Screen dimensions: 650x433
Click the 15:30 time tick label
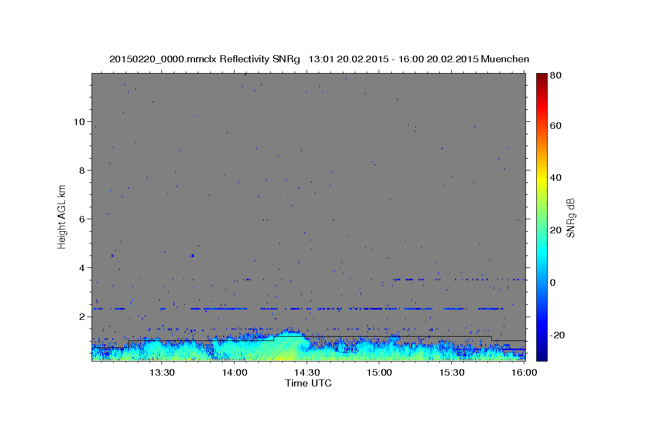pos(452,373)
